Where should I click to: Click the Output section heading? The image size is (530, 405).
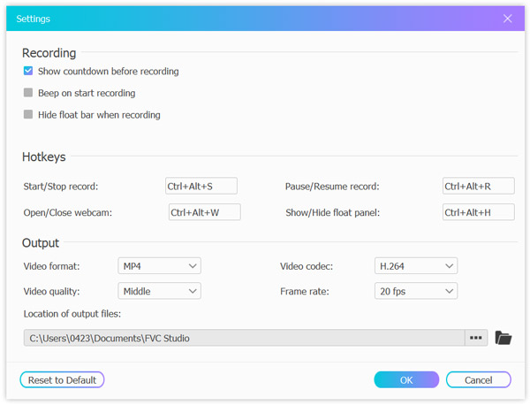click(x=41, y=243)
